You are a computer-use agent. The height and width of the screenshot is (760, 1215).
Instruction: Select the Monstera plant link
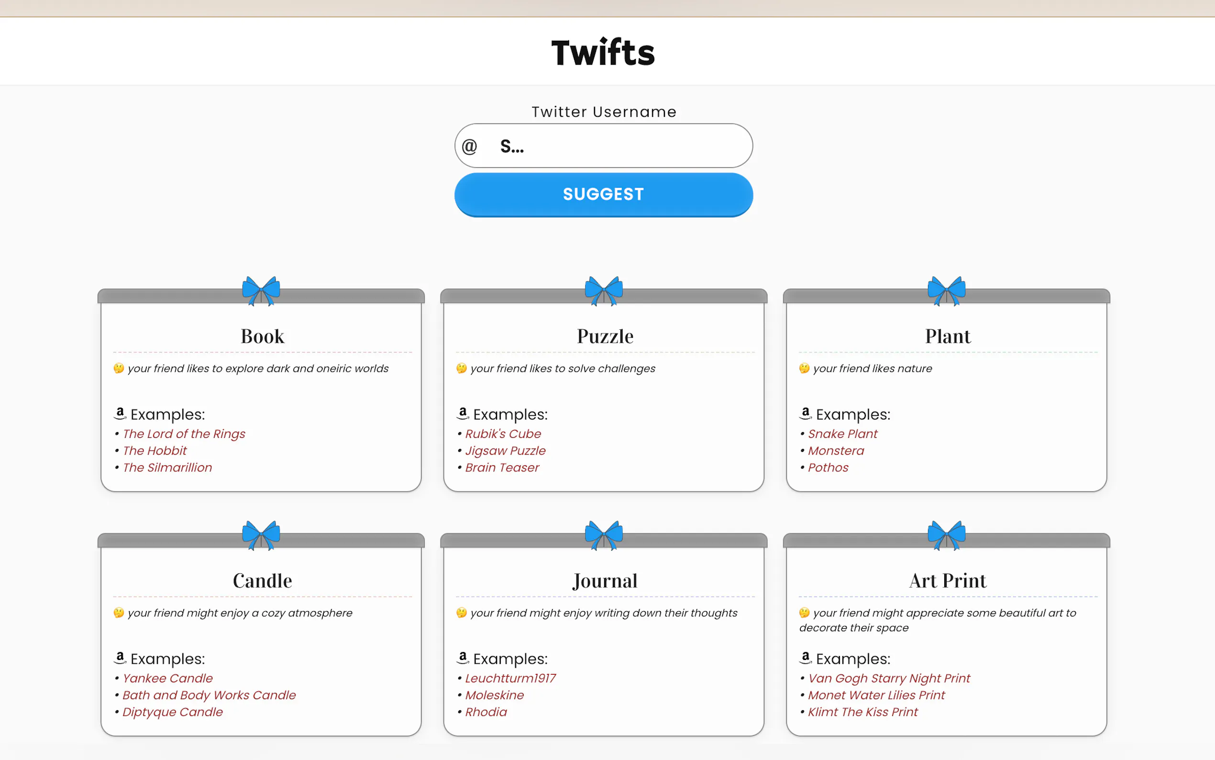[x=836, y=451]
